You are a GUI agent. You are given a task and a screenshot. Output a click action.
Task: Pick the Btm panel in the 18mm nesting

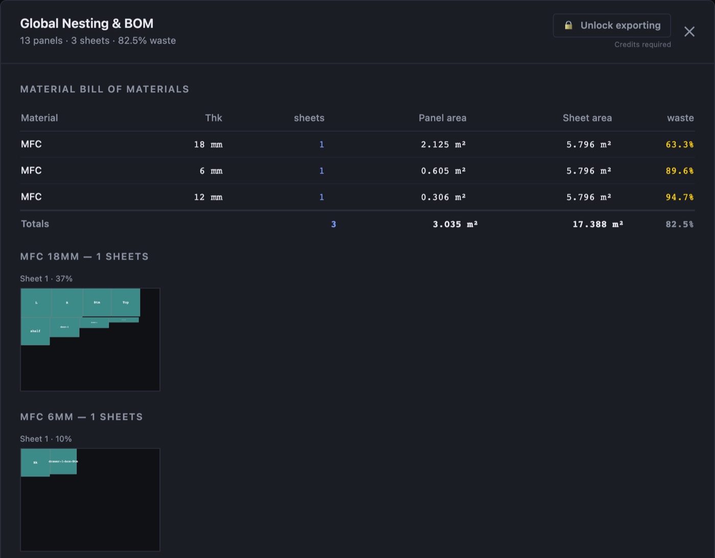tap(97, 302)
